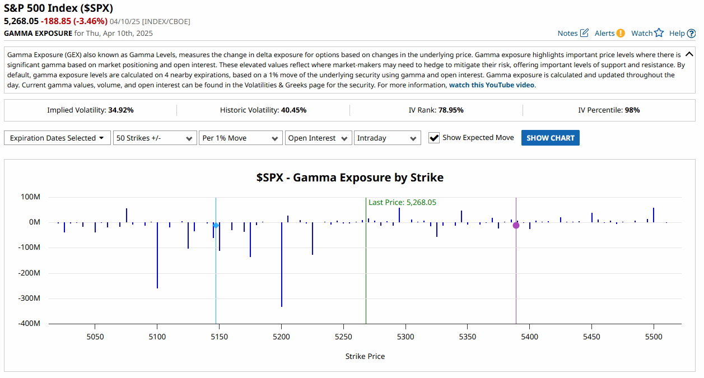Screen dimensions: 704x378
Task: Click the -400M y-axis label
Action: (28, 324)
